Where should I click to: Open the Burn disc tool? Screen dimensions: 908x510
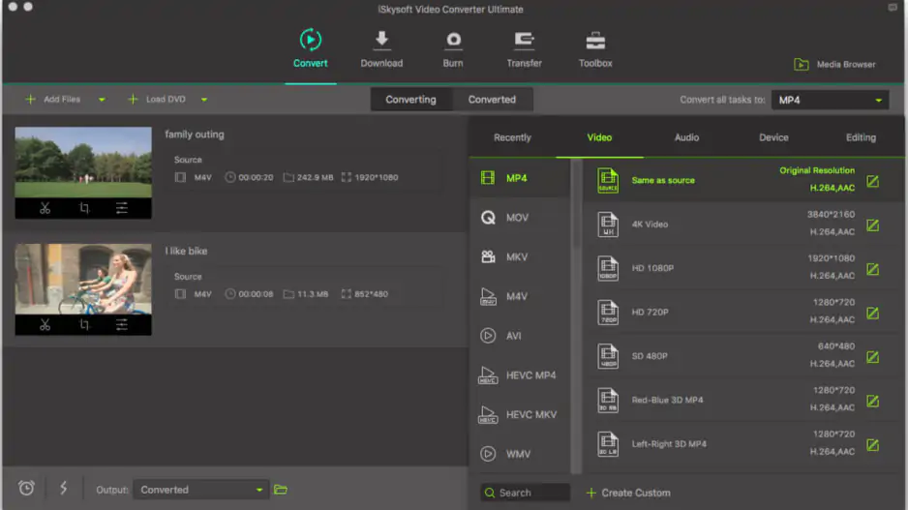[453, 40]
